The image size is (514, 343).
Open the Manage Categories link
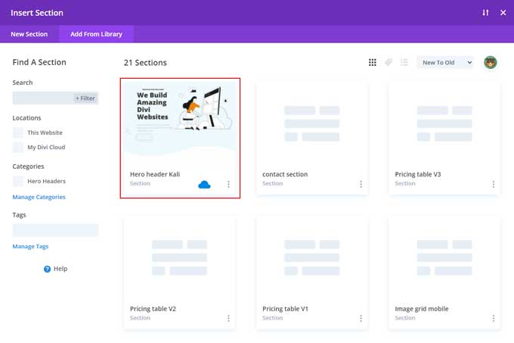coord(39,197)
